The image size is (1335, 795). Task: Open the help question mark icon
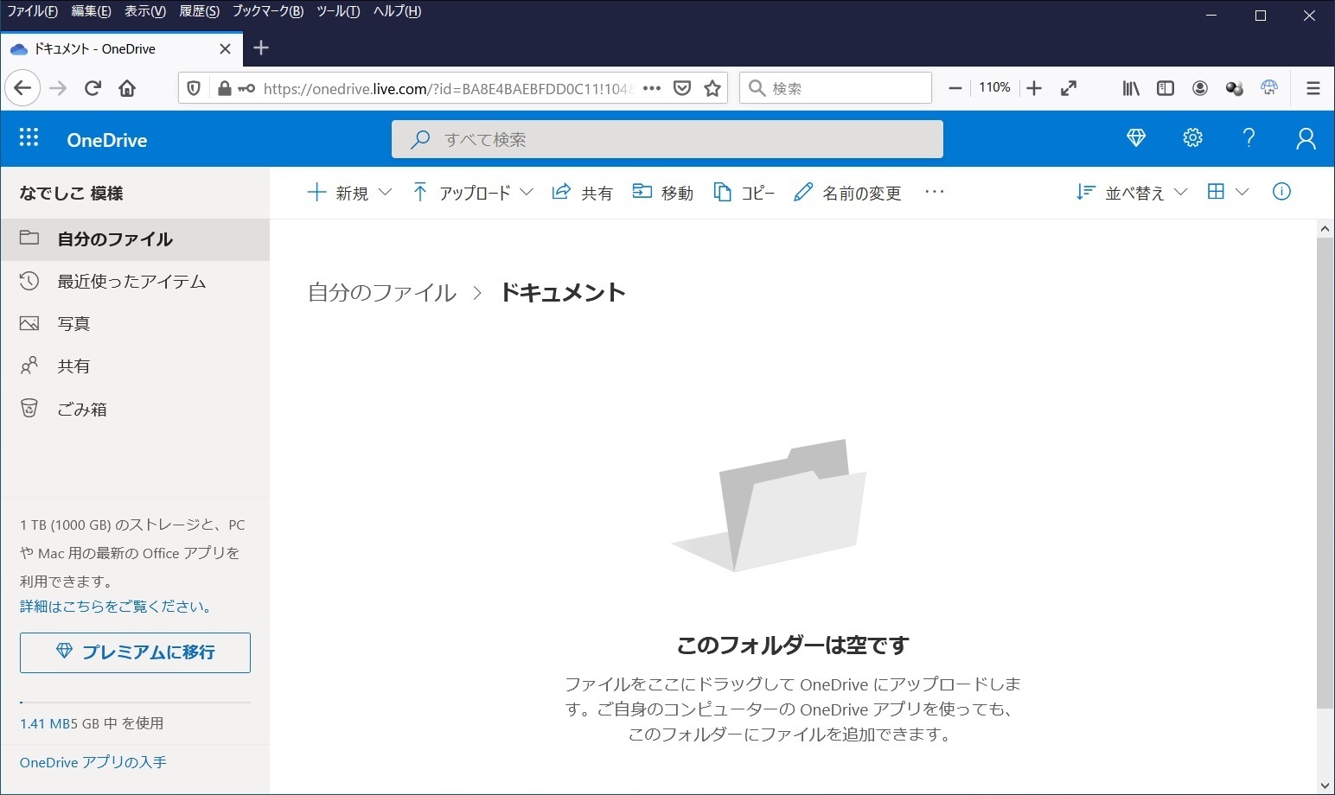pyautogui.click(x=1249, y=138)
